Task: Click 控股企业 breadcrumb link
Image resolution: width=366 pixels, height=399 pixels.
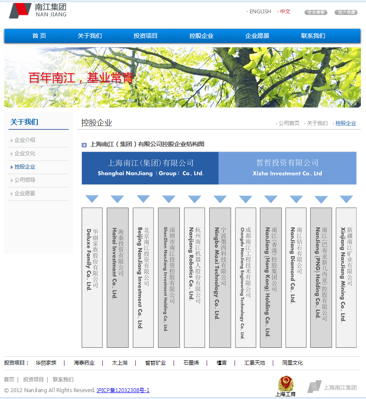Action: 346,123
